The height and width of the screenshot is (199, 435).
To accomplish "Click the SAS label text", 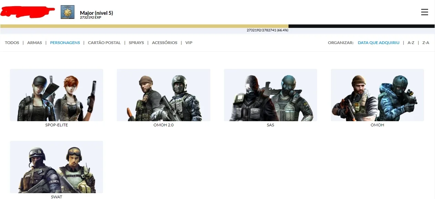I will 271,125.
